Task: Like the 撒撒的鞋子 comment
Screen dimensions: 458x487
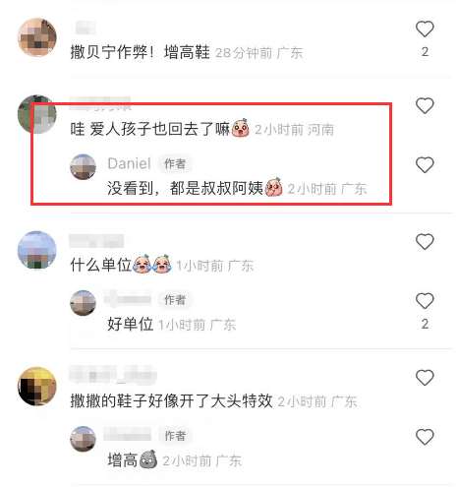Action: [x=425, y=378]
